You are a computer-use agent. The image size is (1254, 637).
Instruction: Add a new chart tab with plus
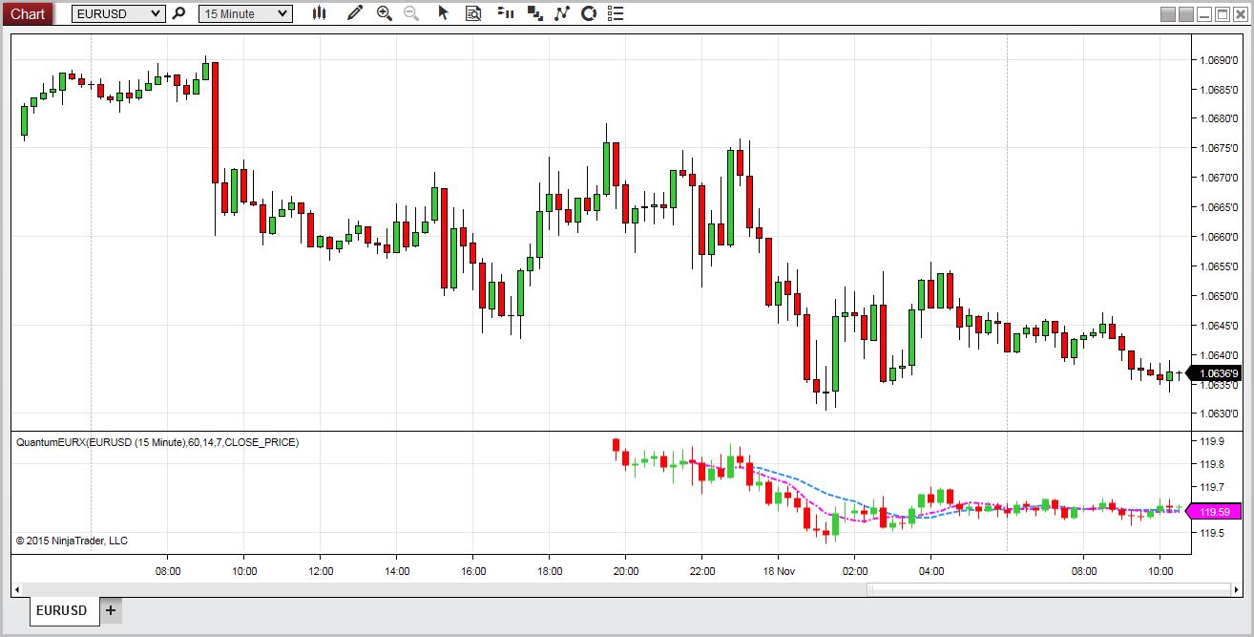[111, 610]
